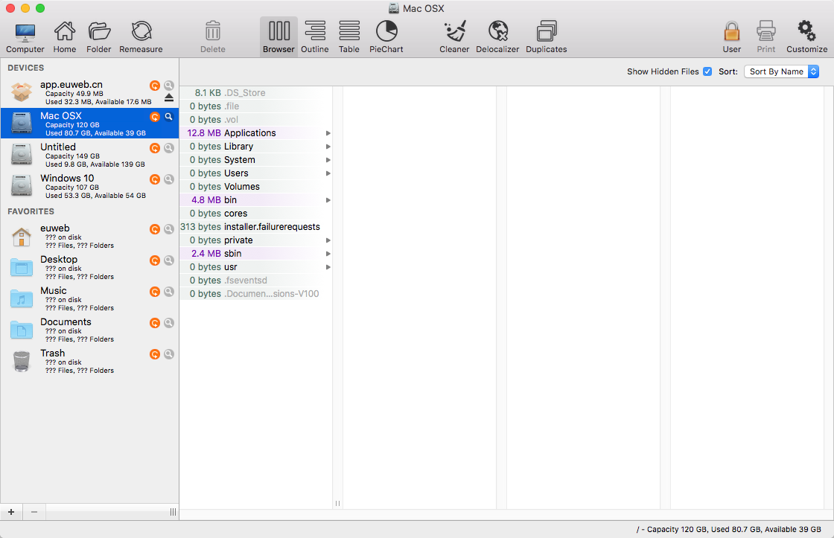Image resolution: width=834 pixels, height=538 pixels.
Task: Select the cores row
Action: (256, 213)
